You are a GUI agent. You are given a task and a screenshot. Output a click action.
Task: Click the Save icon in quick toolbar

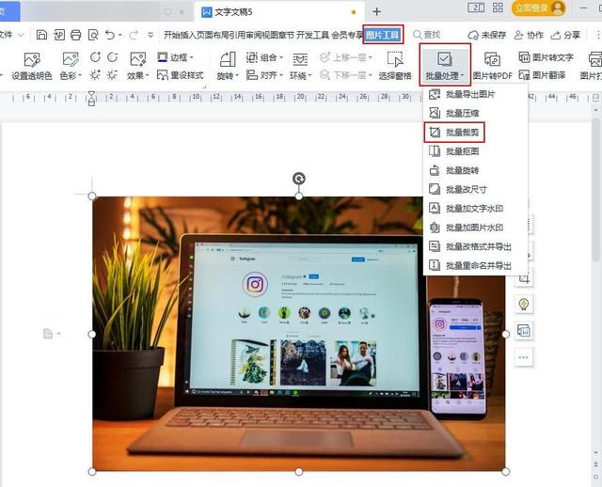click(41, 35)
